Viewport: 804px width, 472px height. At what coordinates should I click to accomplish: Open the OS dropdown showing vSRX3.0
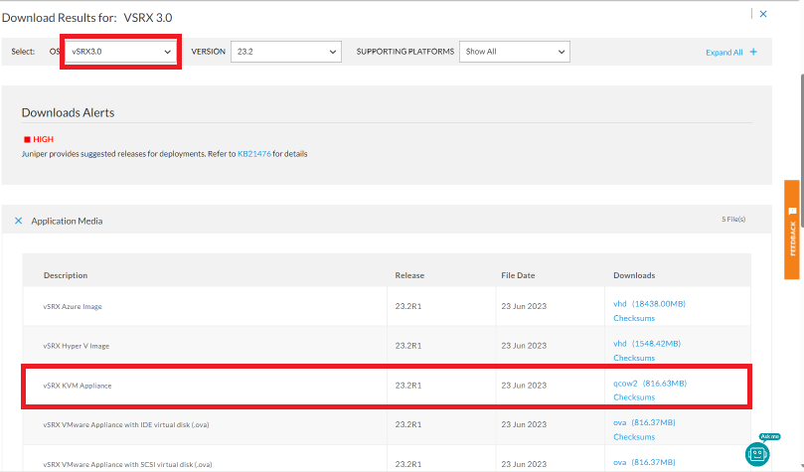(x=121, y=52)
